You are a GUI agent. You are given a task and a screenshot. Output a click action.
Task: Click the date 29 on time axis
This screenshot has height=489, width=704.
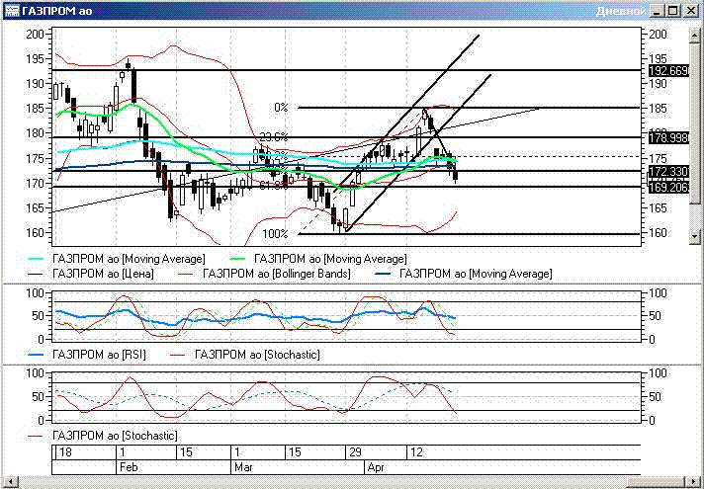click(355, 451)
